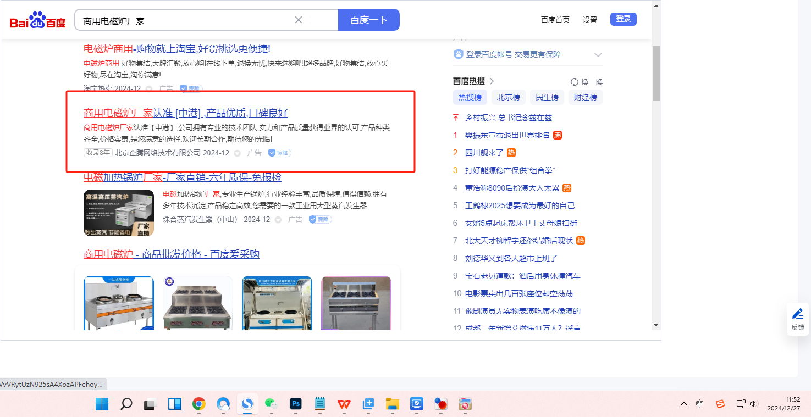The height and width of the screenshot is (417, 811).
Task: Open hot search 北大天才柳智宇还俗结婚后现状
Action: coord(519,241)
